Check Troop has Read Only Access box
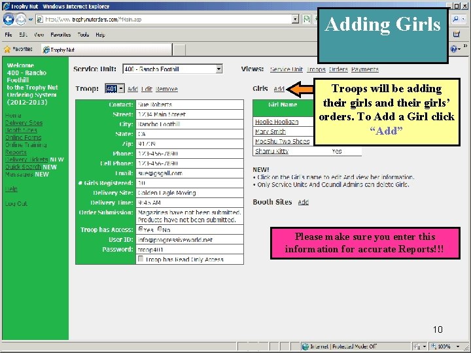 [140, 259]
